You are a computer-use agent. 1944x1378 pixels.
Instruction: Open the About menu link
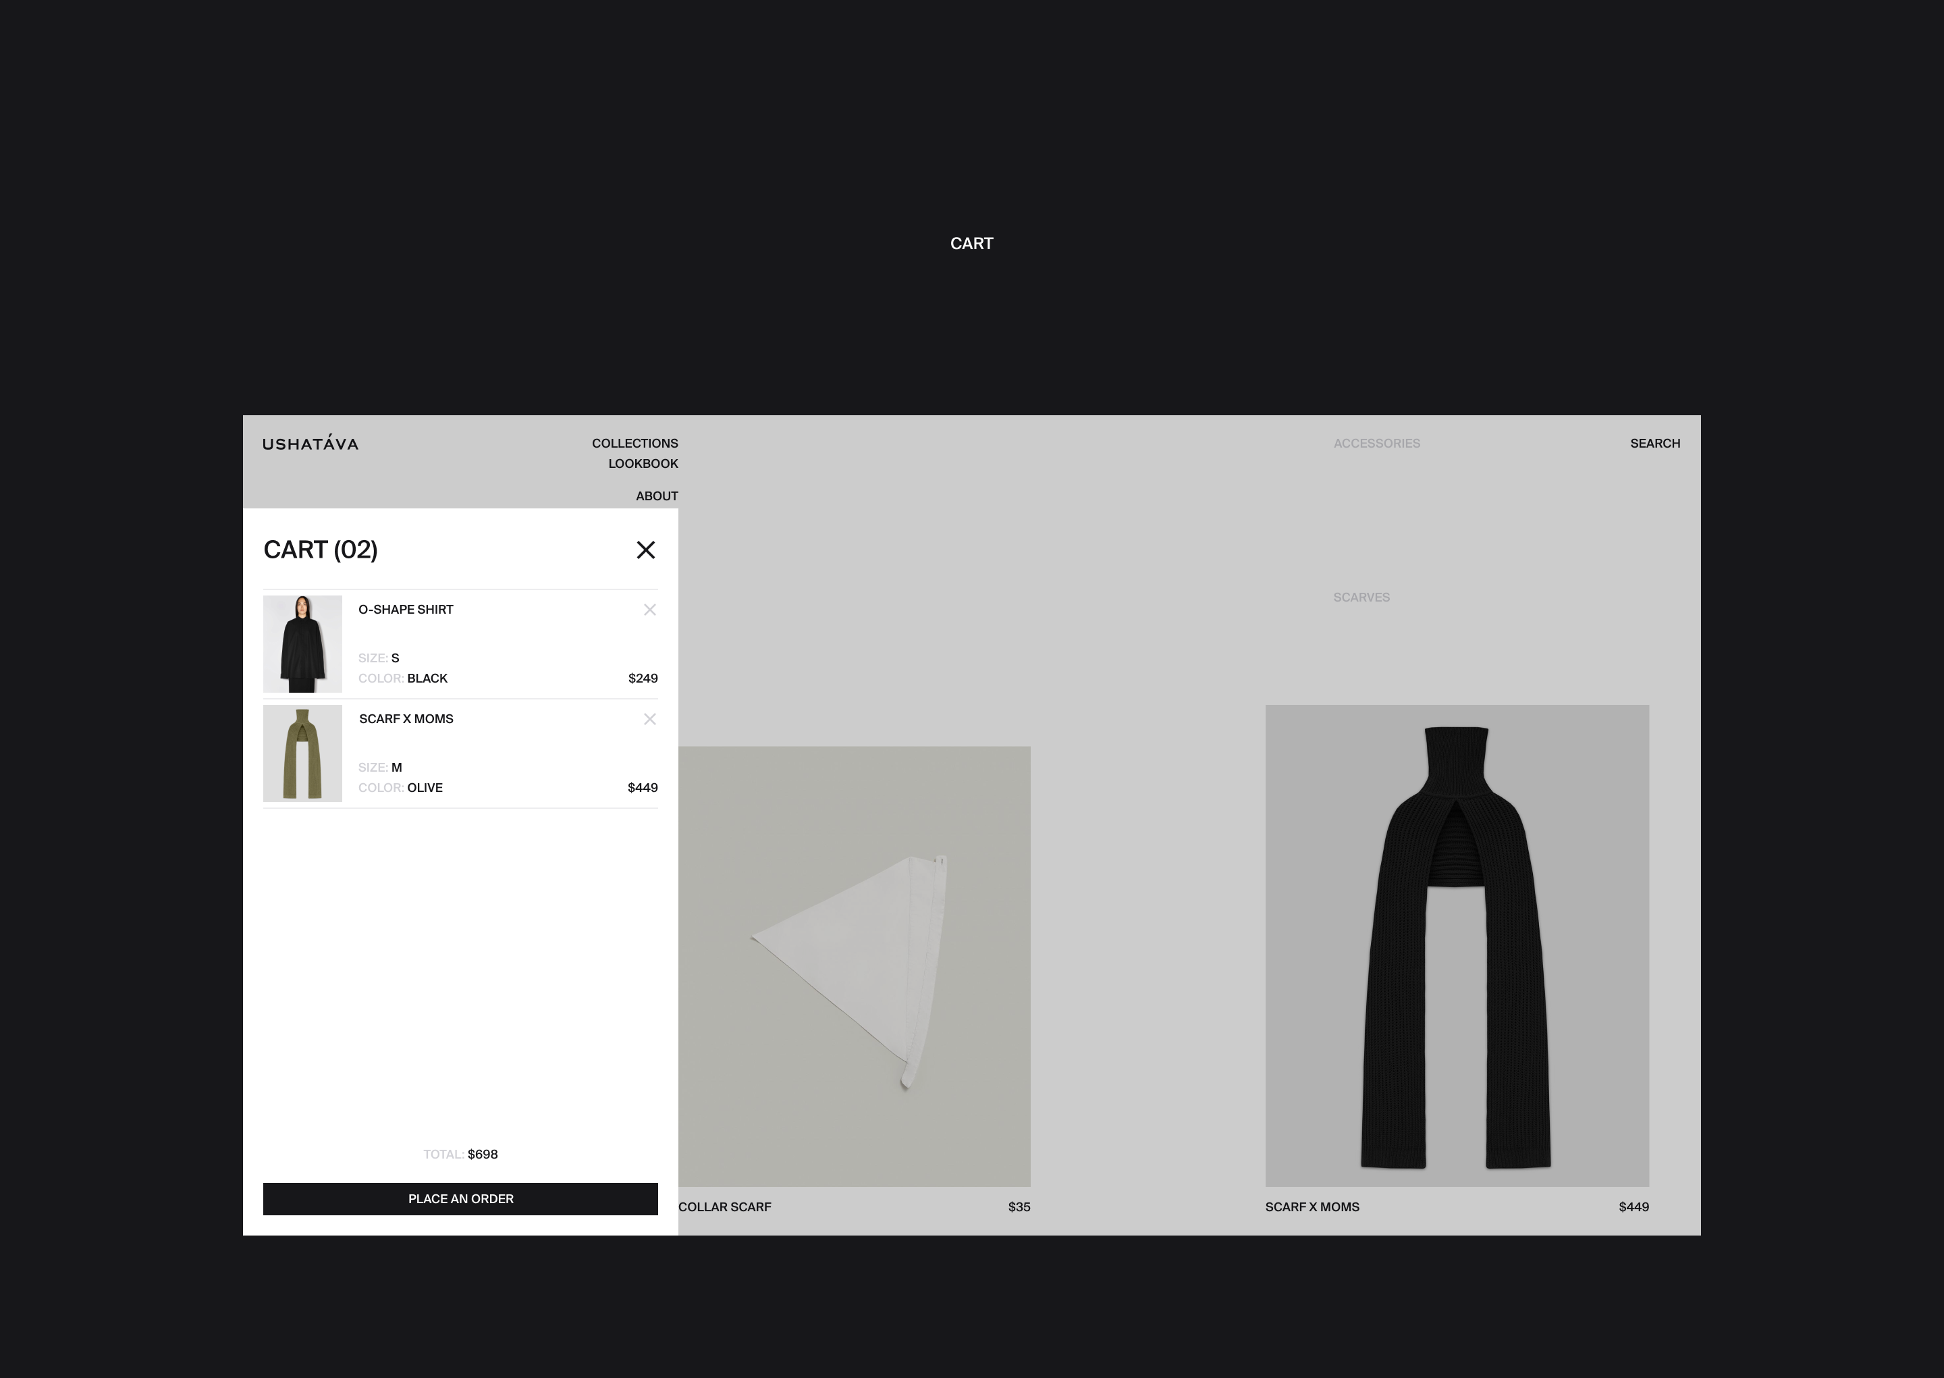657,496
